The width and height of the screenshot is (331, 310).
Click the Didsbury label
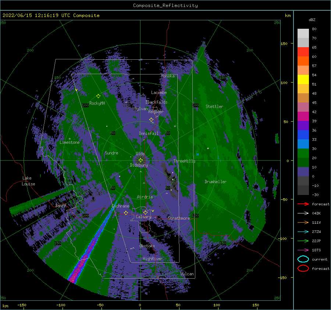coord(139,165)
